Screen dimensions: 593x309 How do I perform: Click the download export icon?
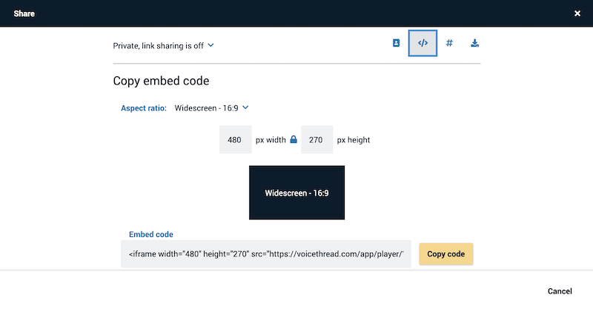point(474,43)
